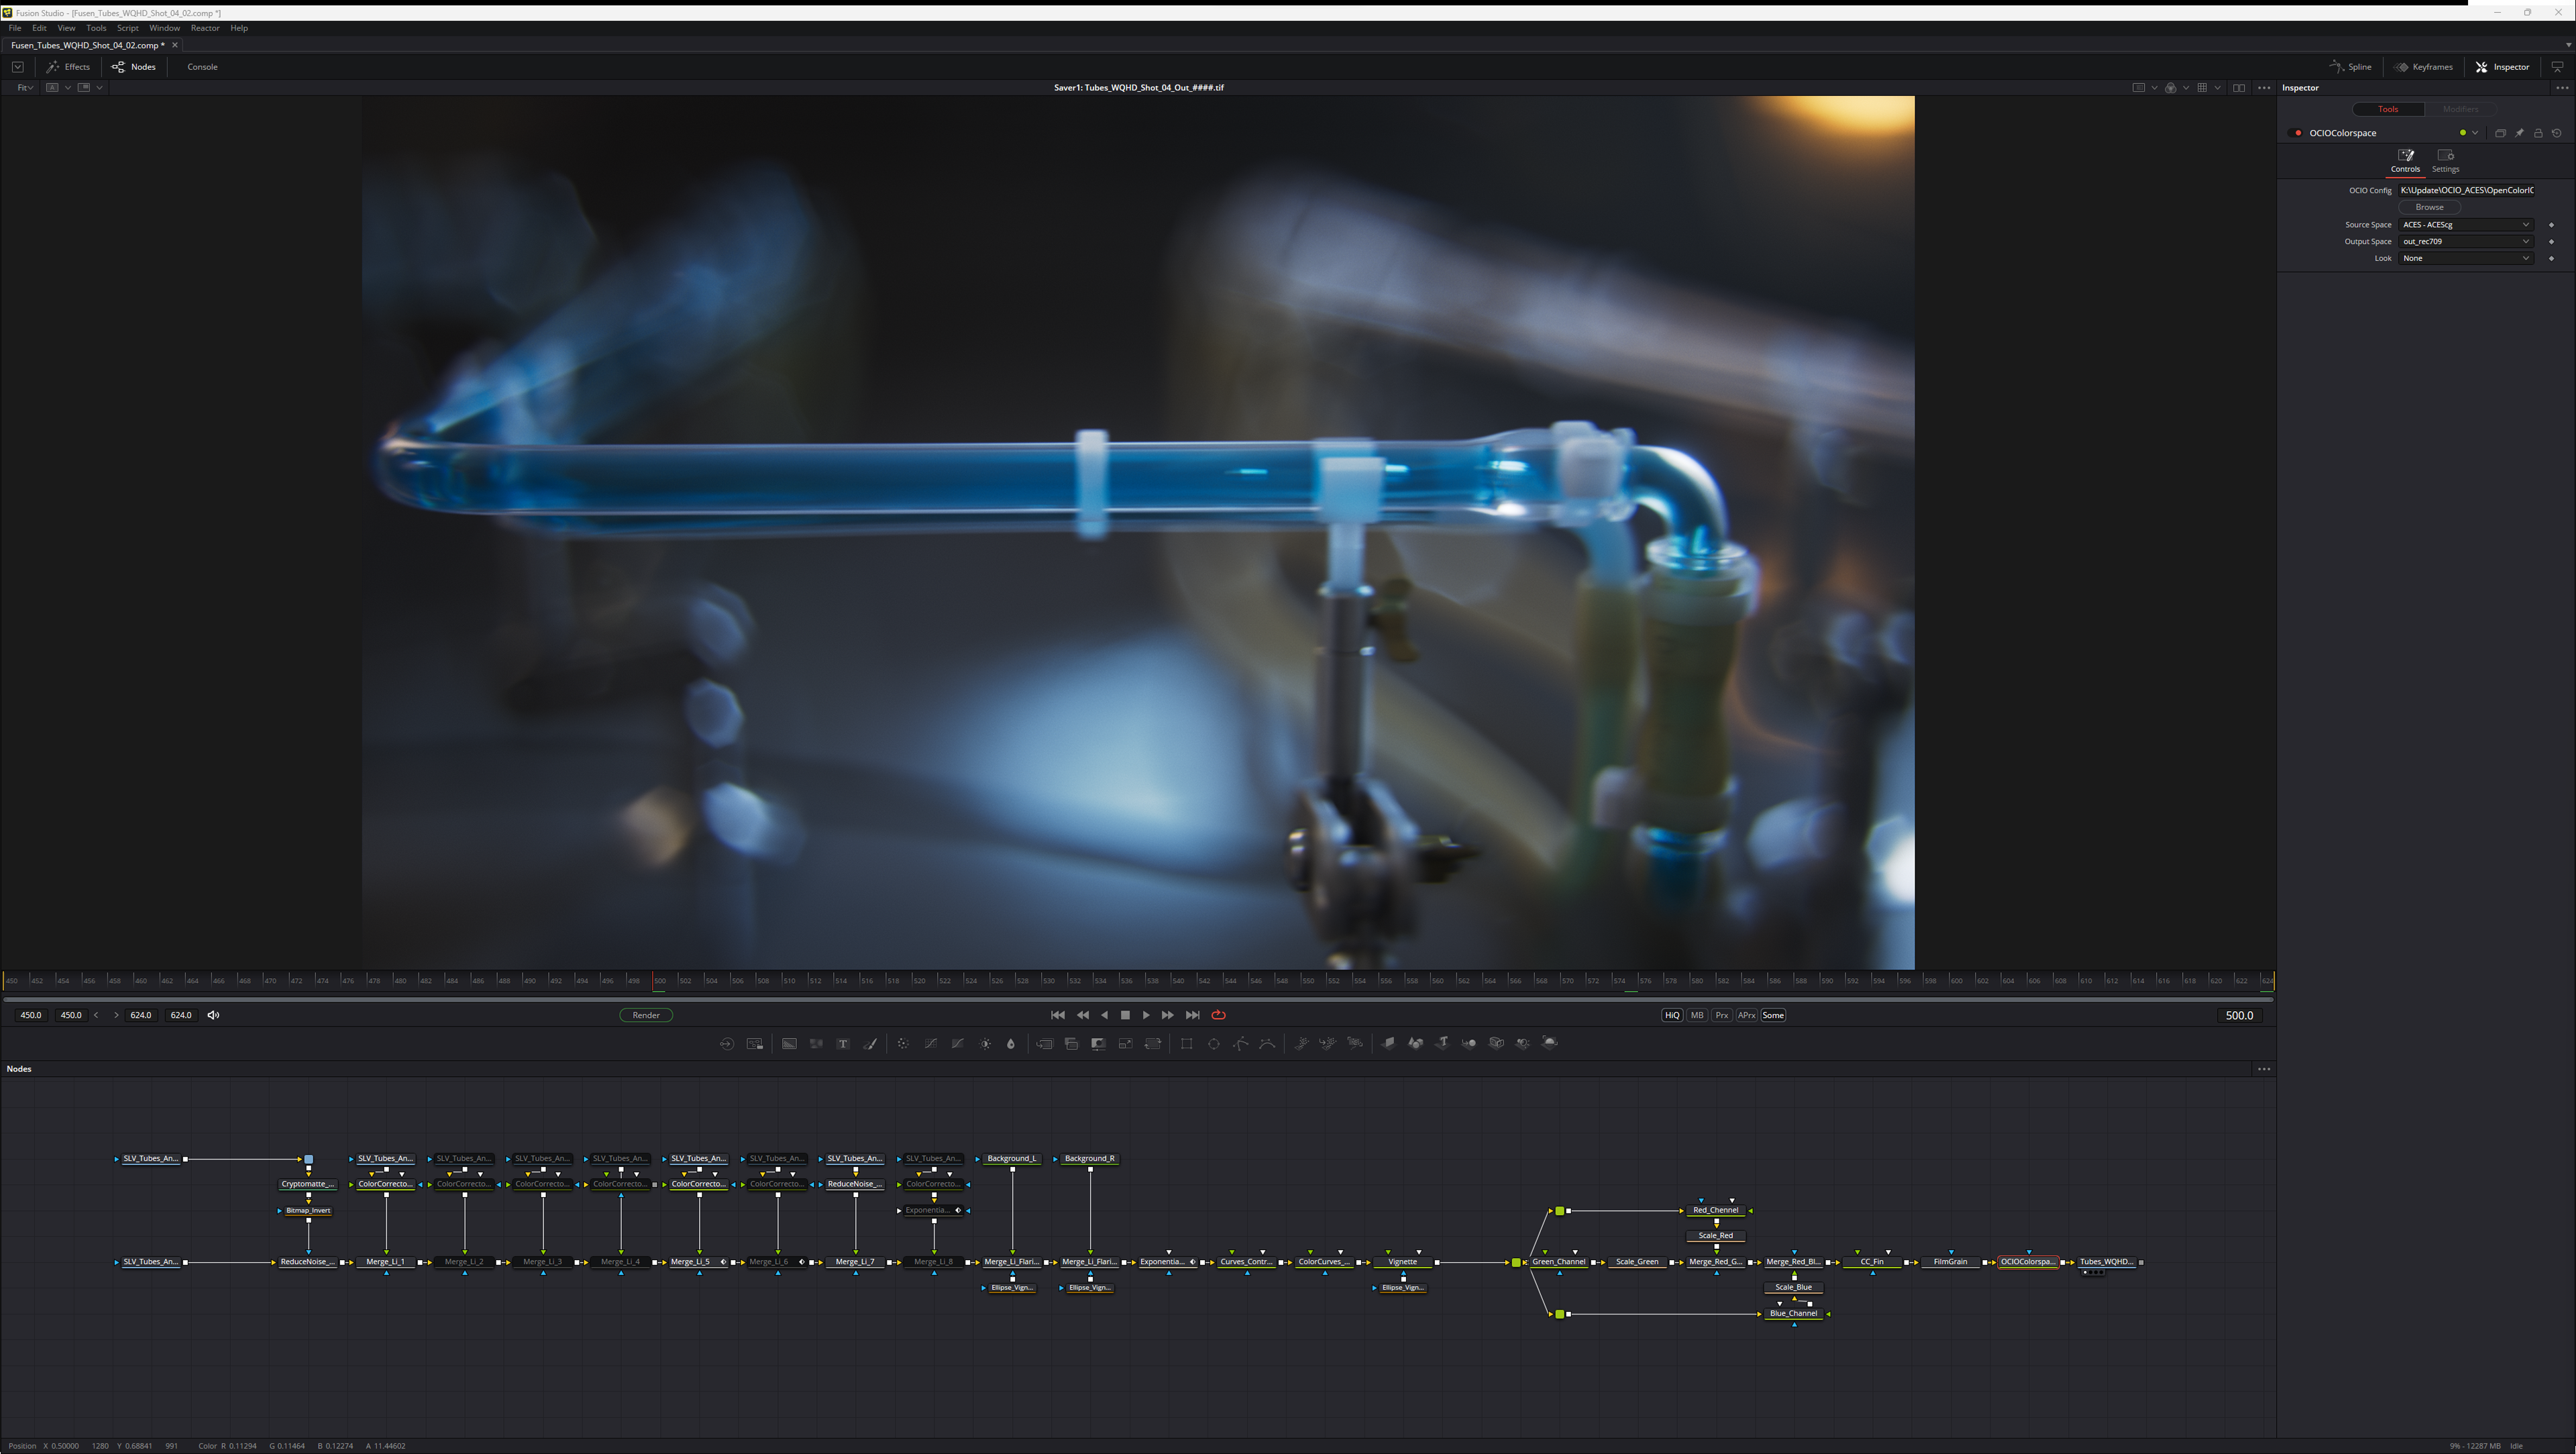The height and width of the screenshot is (1454, 2576).
Task: Toggle HiQ high quality mode
Action: pos(1671,1015)
